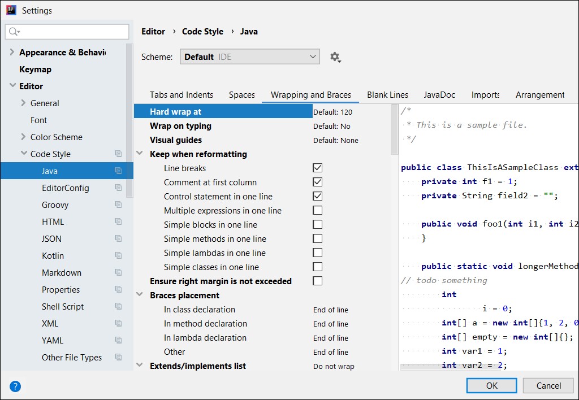579x400 pixels.
Task: Open the scheme gear actions menu
Action: click(335, 57)
